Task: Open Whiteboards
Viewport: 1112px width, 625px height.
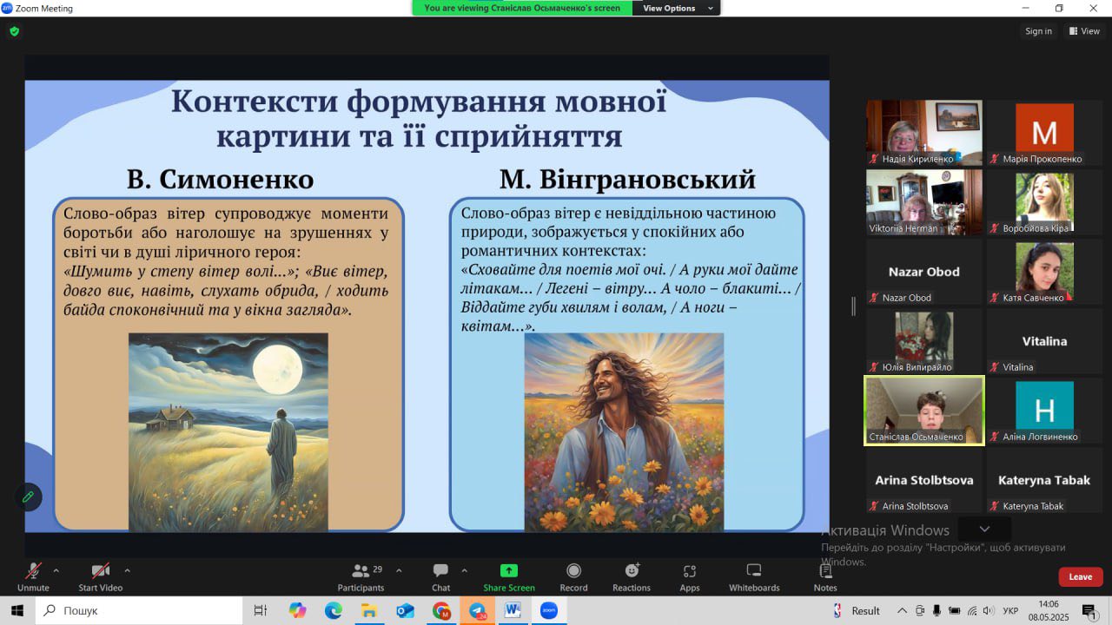Action: 754,576
